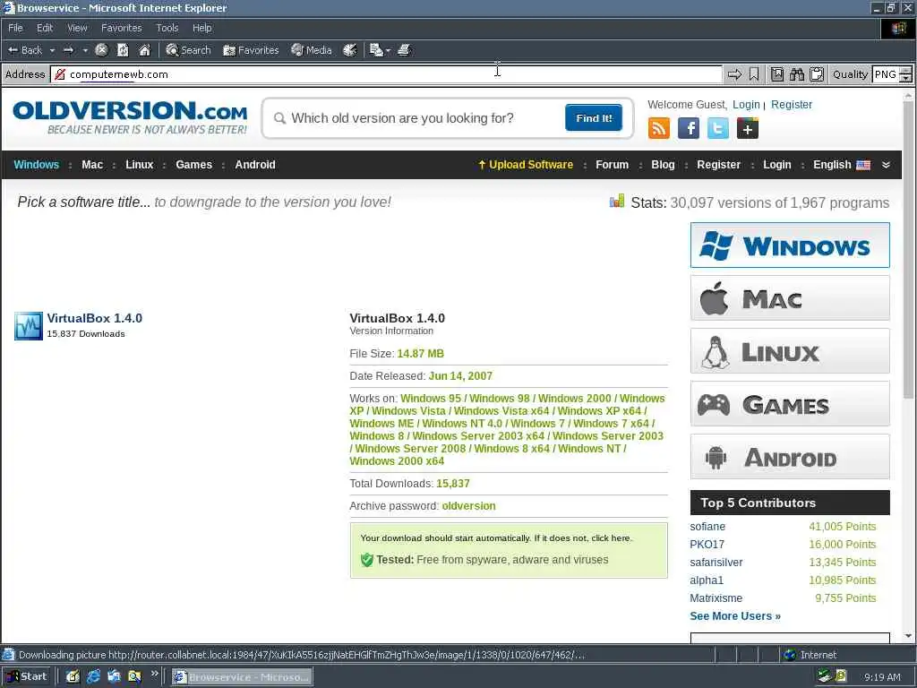Viewport: 917px width, 688px height.
Task: Print the page with Print icon
Action: pyautogui.click(x=404, y=50)
